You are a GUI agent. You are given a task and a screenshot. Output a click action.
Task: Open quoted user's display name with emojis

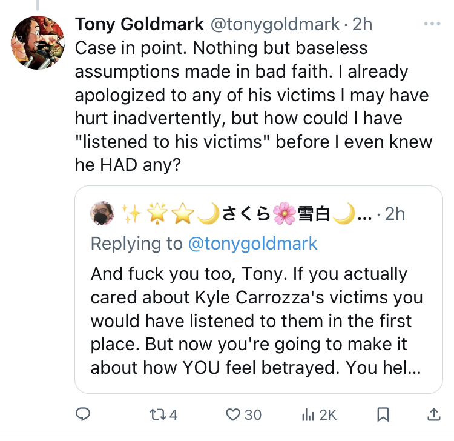pyautogui.click(x=246, y=214)
